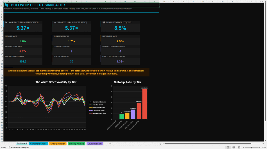Open Accessibility Investigate status icon
This screenshot has height=149, width=267.
[19, 148]
